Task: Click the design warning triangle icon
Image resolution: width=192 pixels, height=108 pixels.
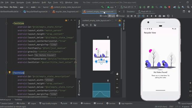Action: click(x=120, y=20)
